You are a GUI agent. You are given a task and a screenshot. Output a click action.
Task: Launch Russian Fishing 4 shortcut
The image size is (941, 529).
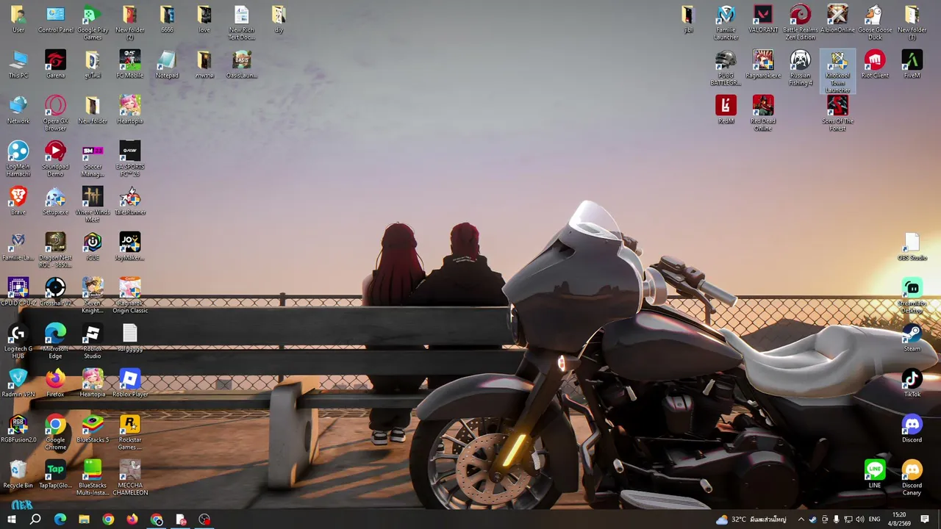pos(800,68)
